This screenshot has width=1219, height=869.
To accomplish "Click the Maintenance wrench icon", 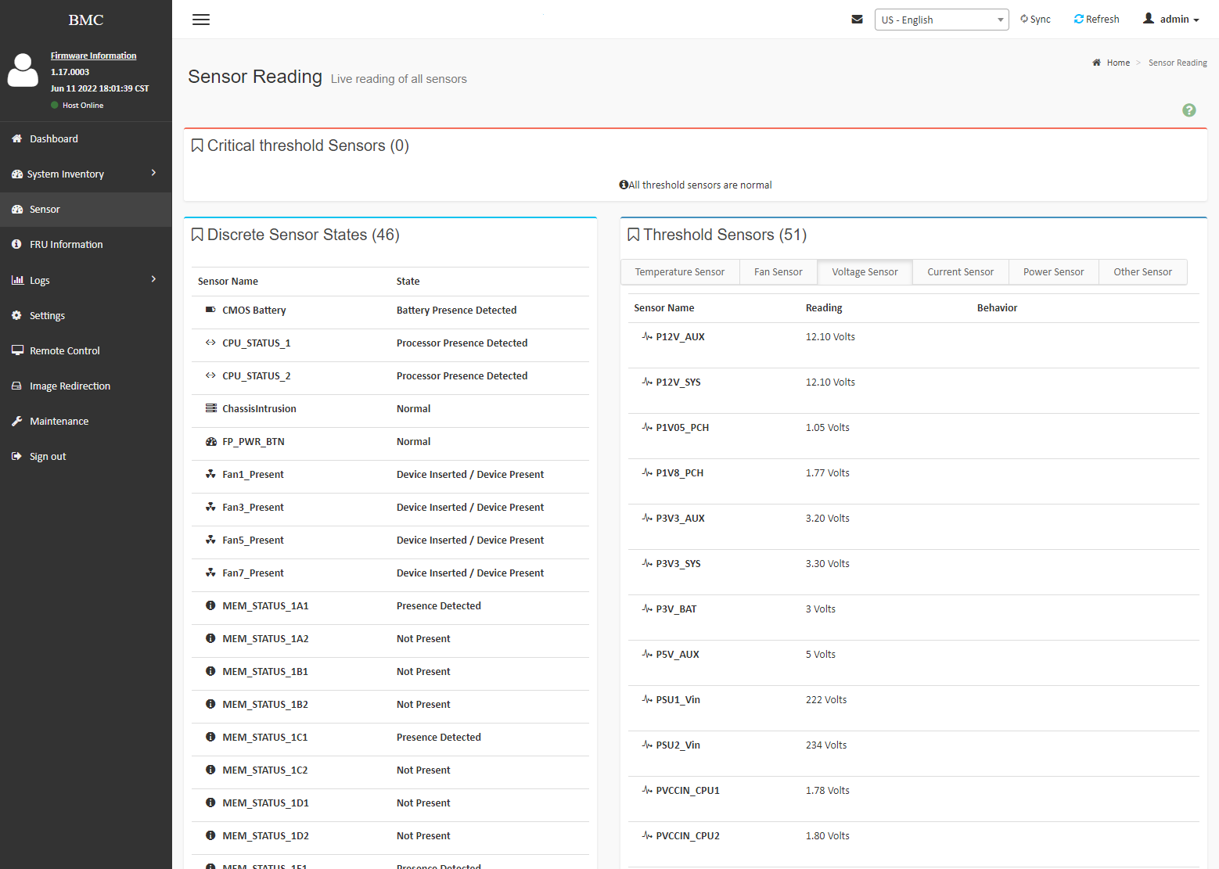I will point(16,421).
